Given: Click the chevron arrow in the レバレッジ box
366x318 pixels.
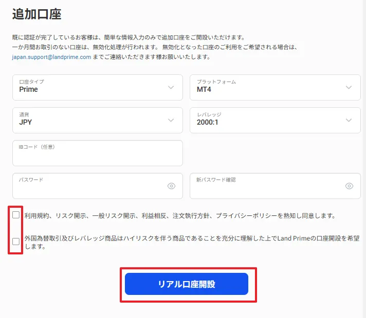Looking at the screenshot, I should tap(349, 120).
